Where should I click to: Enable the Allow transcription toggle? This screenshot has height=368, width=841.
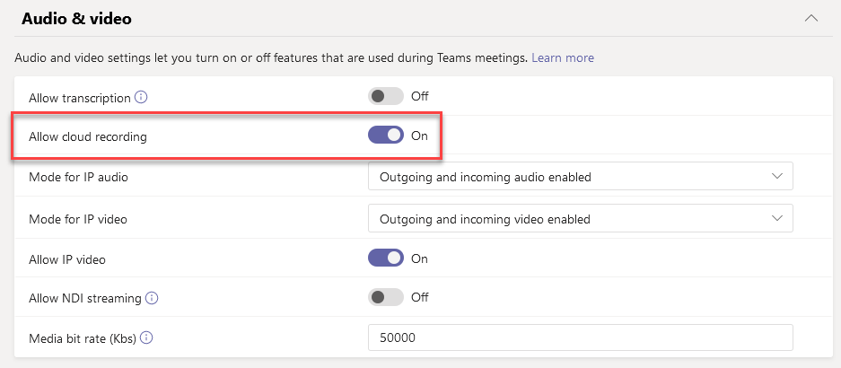[x=386, y=96]
